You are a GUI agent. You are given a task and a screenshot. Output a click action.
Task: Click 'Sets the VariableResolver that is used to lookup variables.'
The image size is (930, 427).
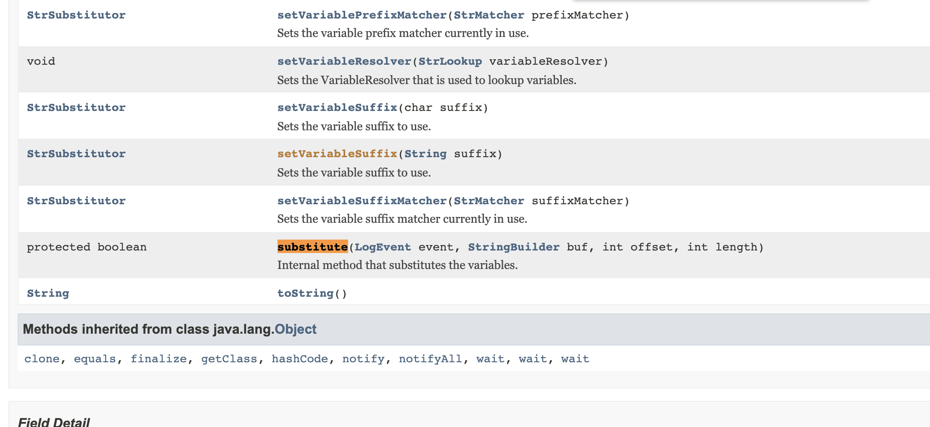coord(427,80)
